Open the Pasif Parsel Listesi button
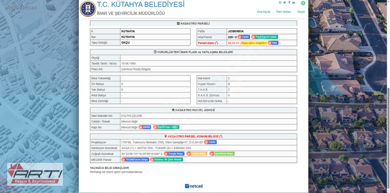This screenshot has height=193, width=390. (264, 37)
